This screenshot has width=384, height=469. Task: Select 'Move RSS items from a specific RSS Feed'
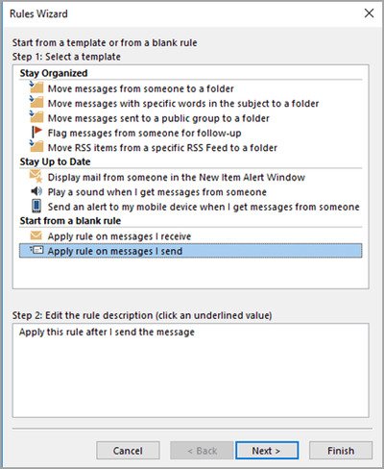coord(162,148)
